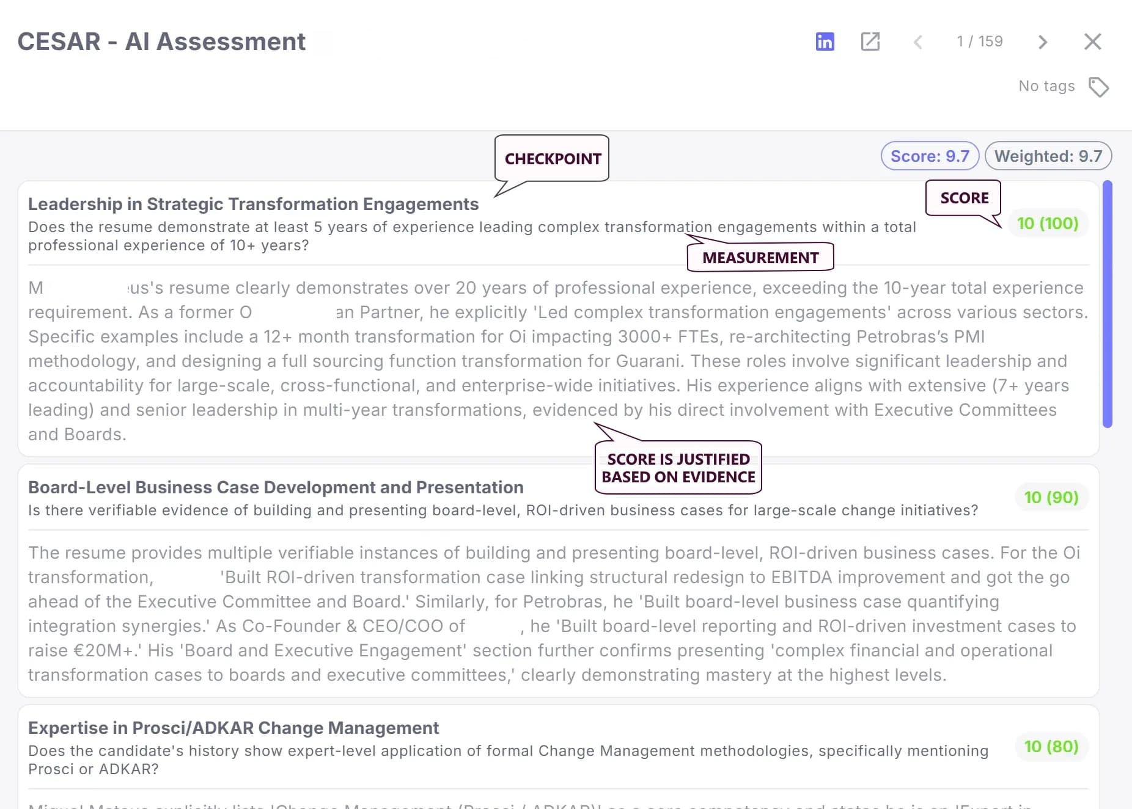The image size is (1132, 809).
Task: Close the CESAR AI Assessment view
Action: click(x=1092, y=42)
